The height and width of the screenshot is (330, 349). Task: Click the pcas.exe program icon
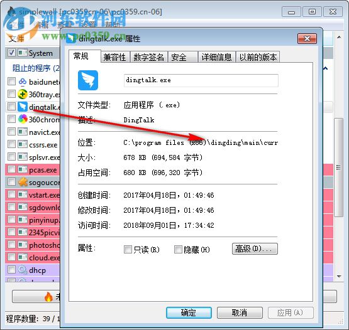[x=23, y=169]
